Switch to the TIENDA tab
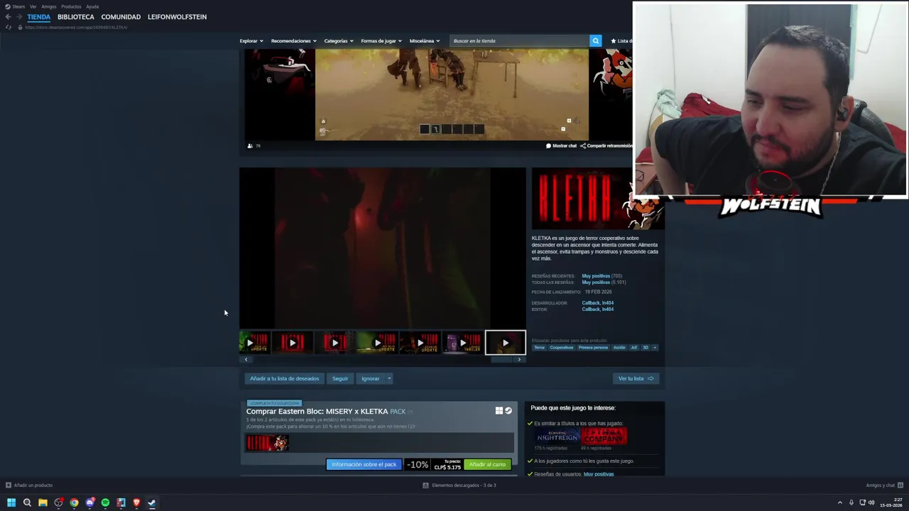 [x=39, y=17]
